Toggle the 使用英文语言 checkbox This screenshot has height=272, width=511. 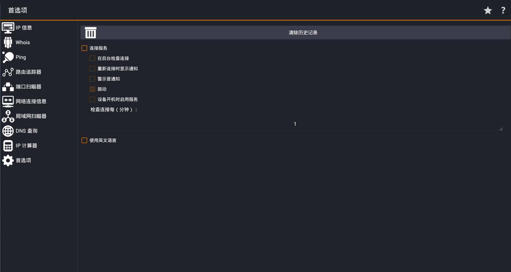(x=84, y=140)
